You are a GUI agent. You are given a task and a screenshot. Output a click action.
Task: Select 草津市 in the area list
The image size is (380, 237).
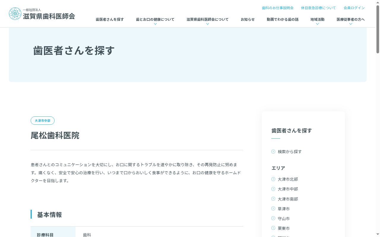(x=284, y=209)
